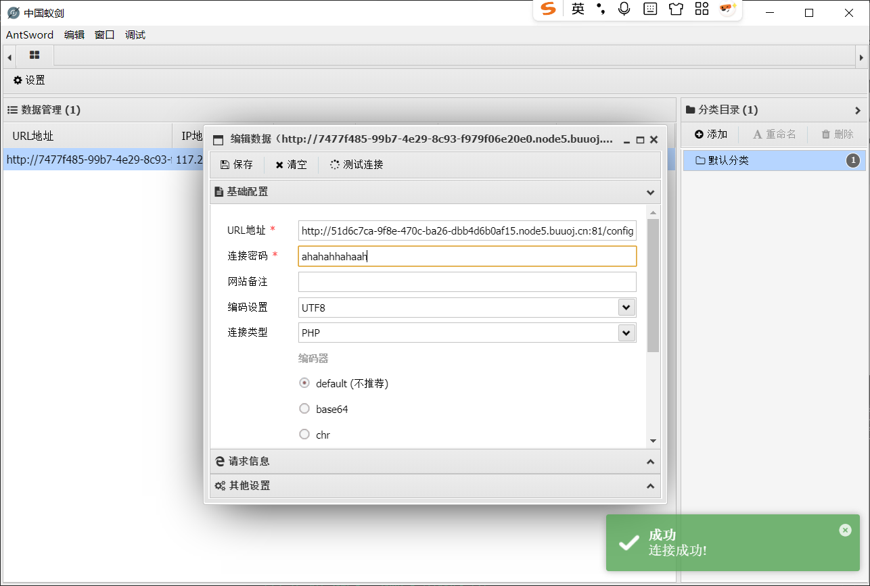
Task: Open the Sogou soft keyboard icon
Action: tap(650, 9)
